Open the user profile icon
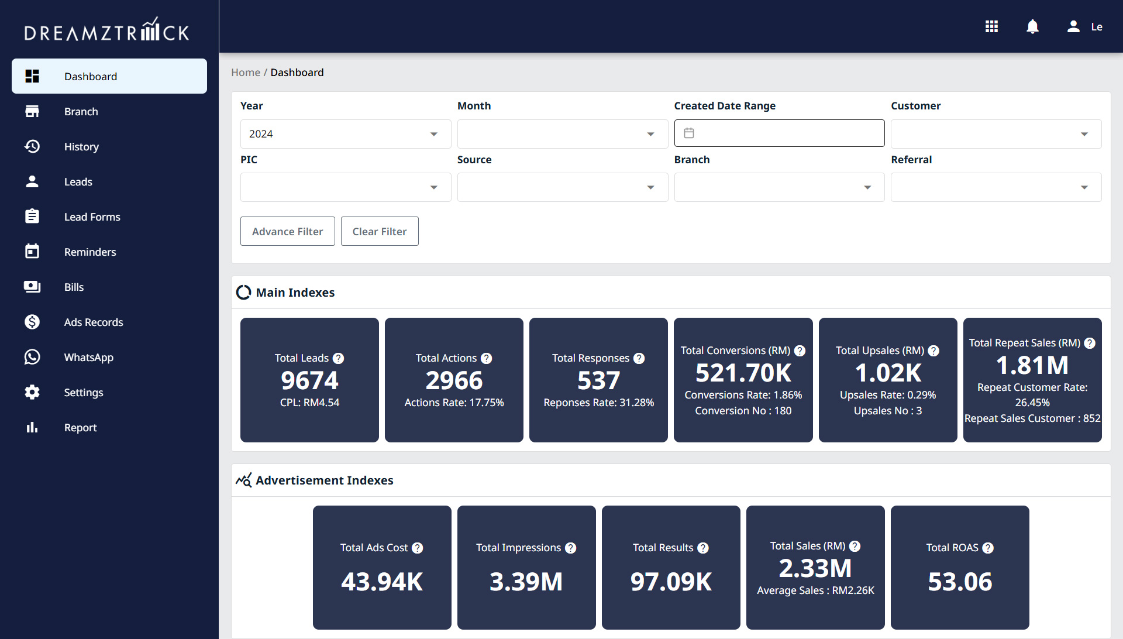 pos(1073,26)
